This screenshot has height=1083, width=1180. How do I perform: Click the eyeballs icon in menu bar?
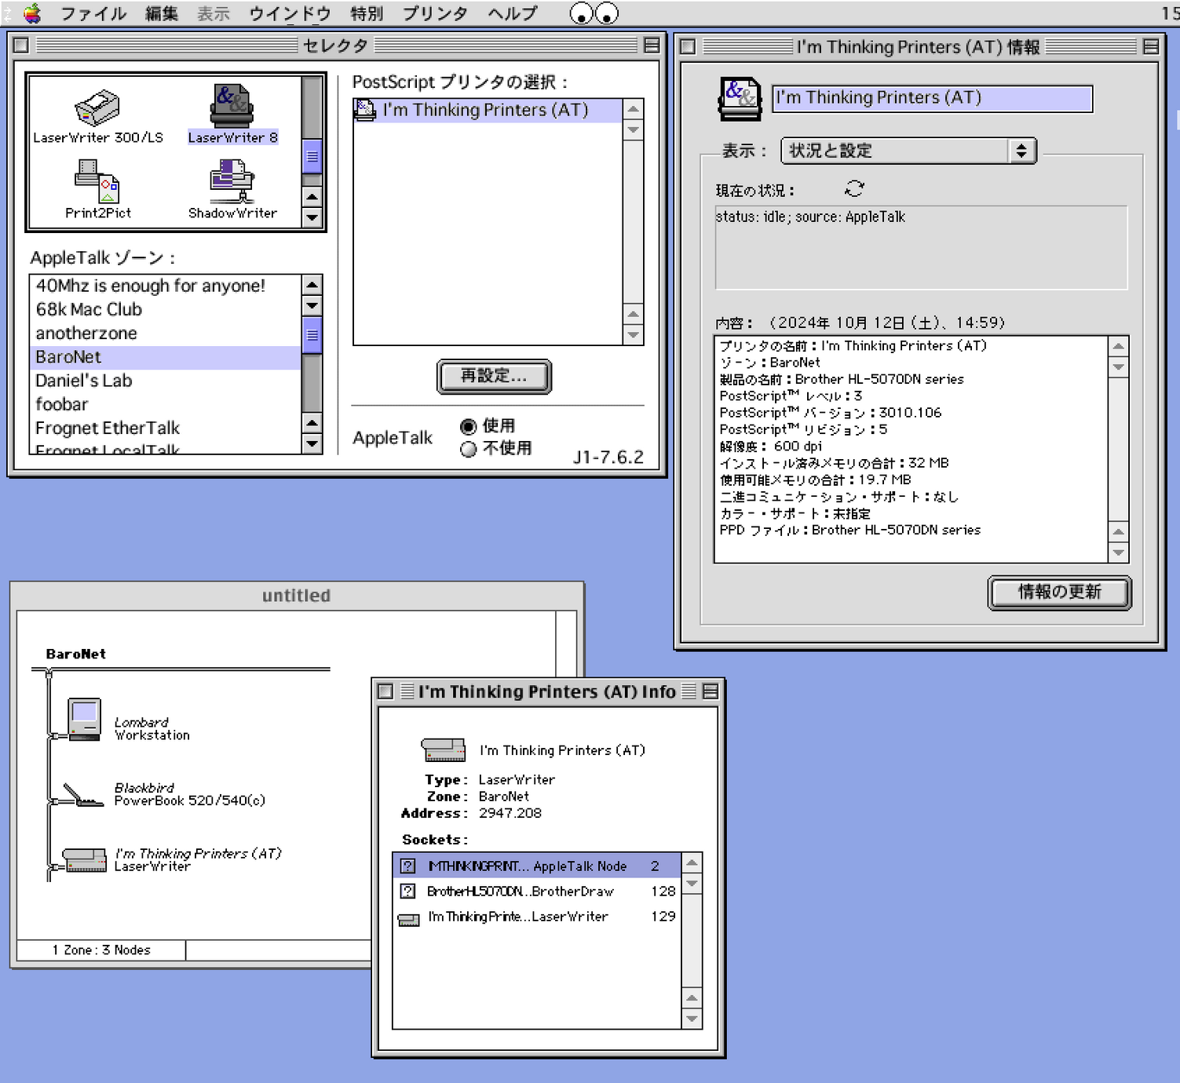click(x=594, y=13)
